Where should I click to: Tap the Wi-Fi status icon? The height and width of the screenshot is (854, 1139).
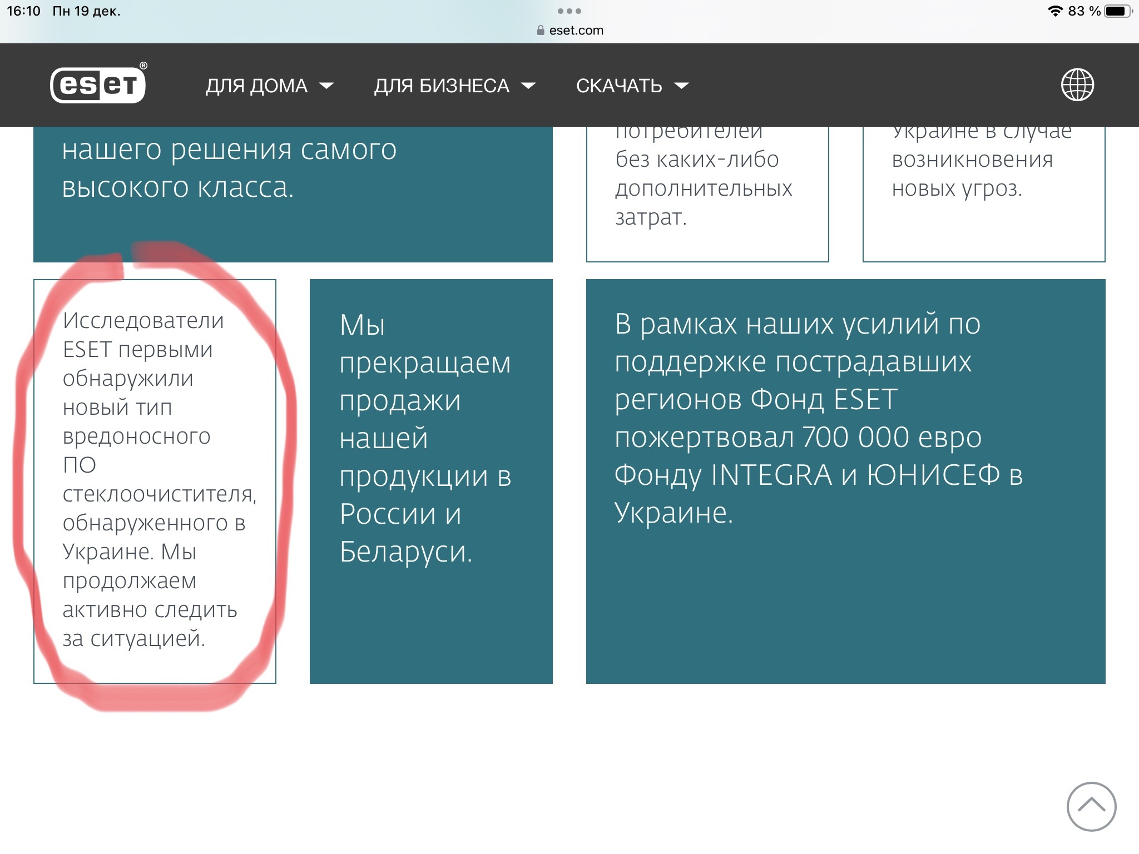point(1055,11)
